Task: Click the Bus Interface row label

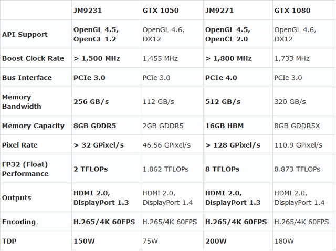Action: (27, 78)
